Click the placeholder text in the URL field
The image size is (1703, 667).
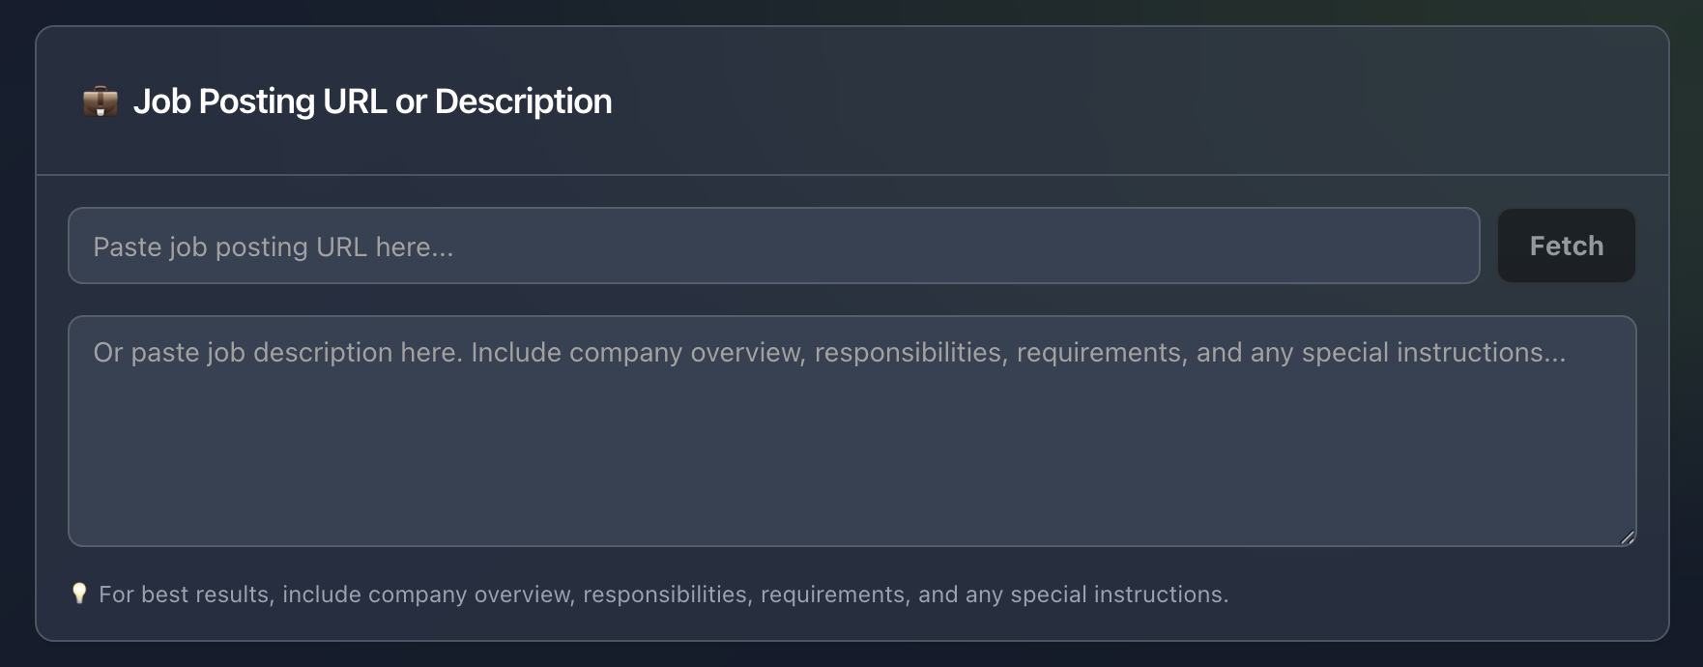point(273,246)
